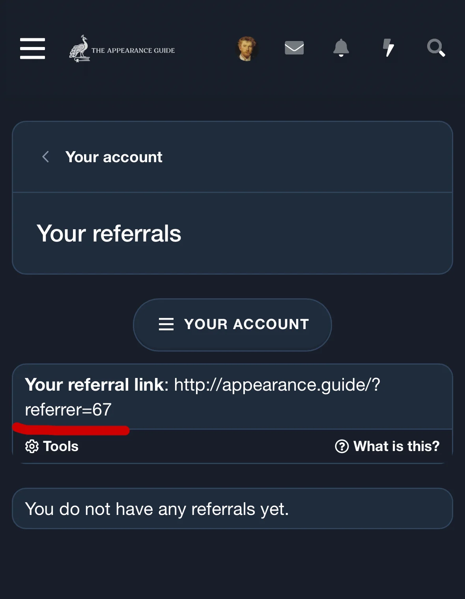This screenshot has height=599, width=465.
Task: Open the Tools menu
Action: click(x=60, y=446)
